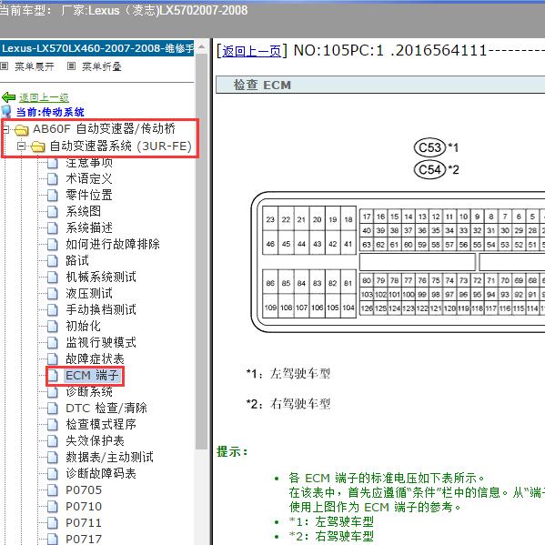The height and width of the screenshot is (545, 545).
Task: Open the 如何进行故障排除 tree item
Action: coord(113,245)
